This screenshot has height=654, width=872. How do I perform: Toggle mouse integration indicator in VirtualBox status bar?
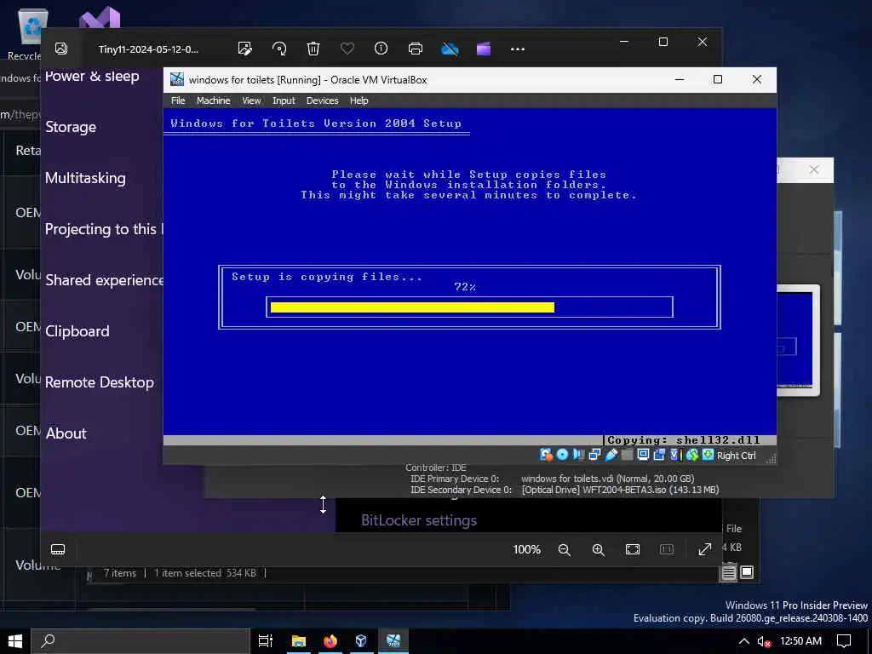click(691, 455)
